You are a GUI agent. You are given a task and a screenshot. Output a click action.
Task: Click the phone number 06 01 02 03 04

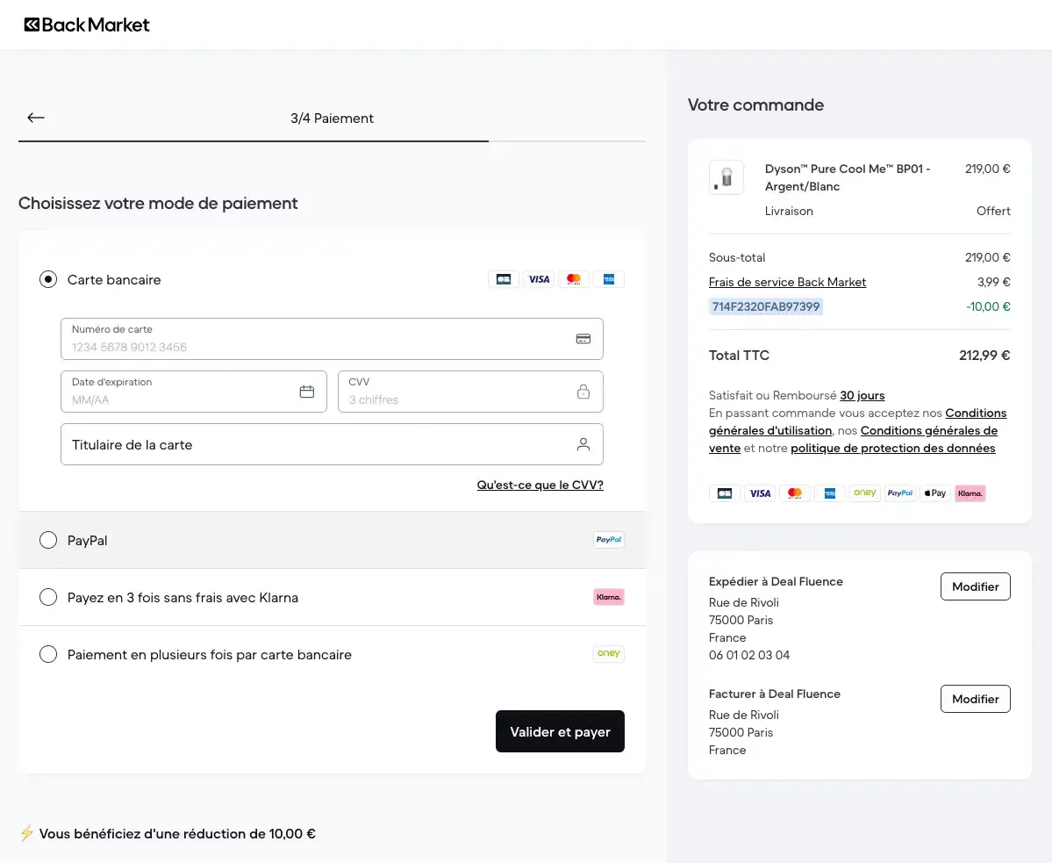749,655
